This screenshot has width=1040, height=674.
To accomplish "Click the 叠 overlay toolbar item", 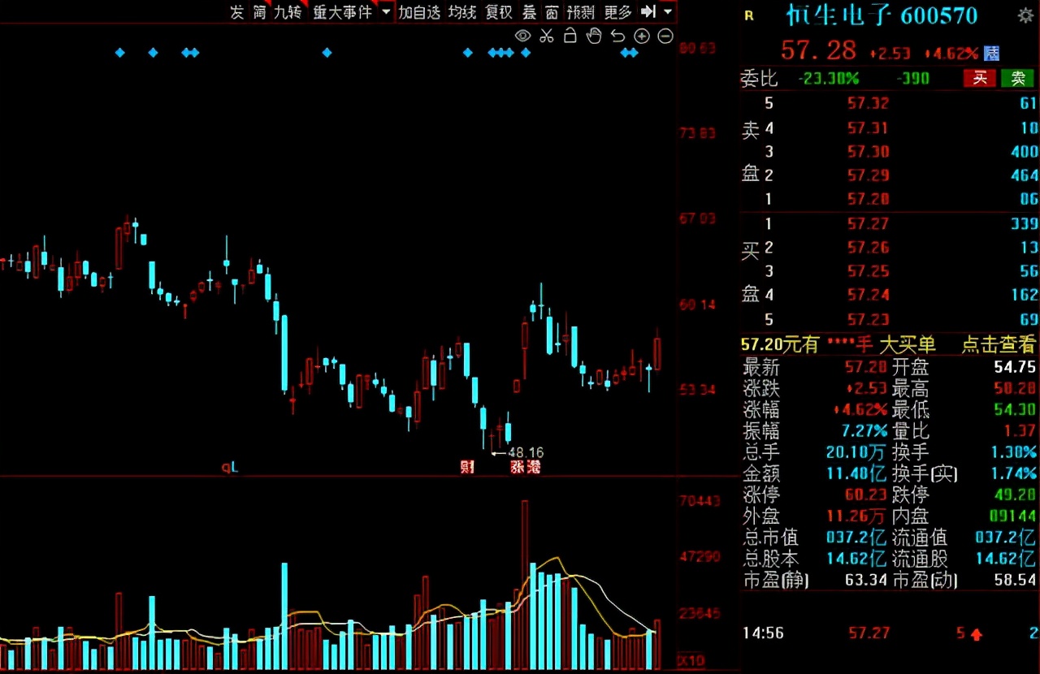I will click(529, 12).
